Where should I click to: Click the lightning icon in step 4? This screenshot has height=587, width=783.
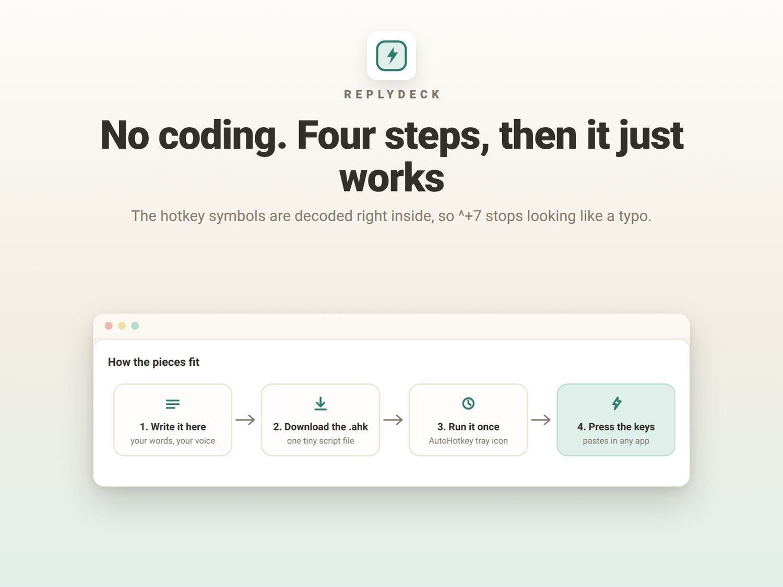[x=616, y=403]
